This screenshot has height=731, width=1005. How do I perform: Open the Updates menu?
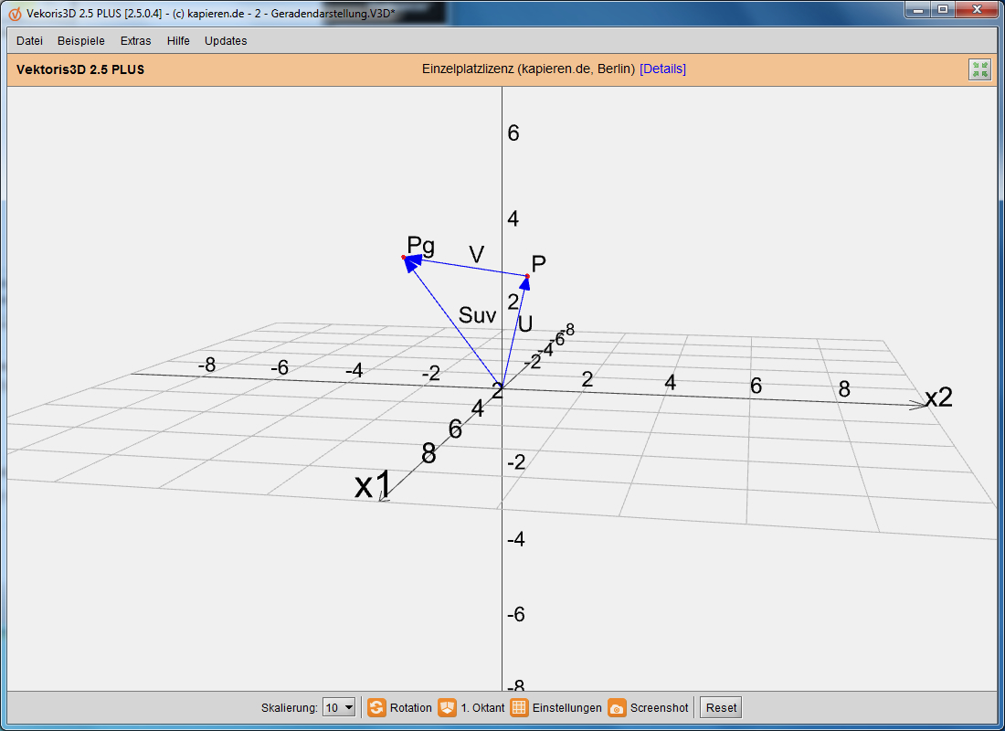pyautogui.click(x=226, y=40)
